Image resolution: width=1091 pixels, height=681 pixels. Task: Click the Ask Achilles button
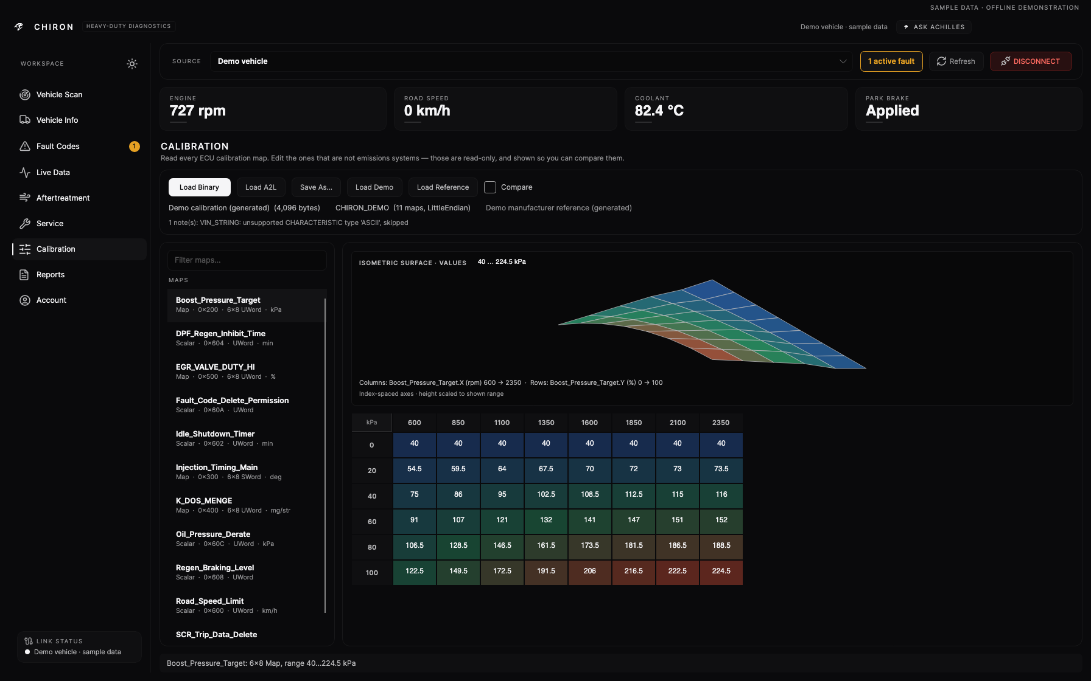[934, 27]
